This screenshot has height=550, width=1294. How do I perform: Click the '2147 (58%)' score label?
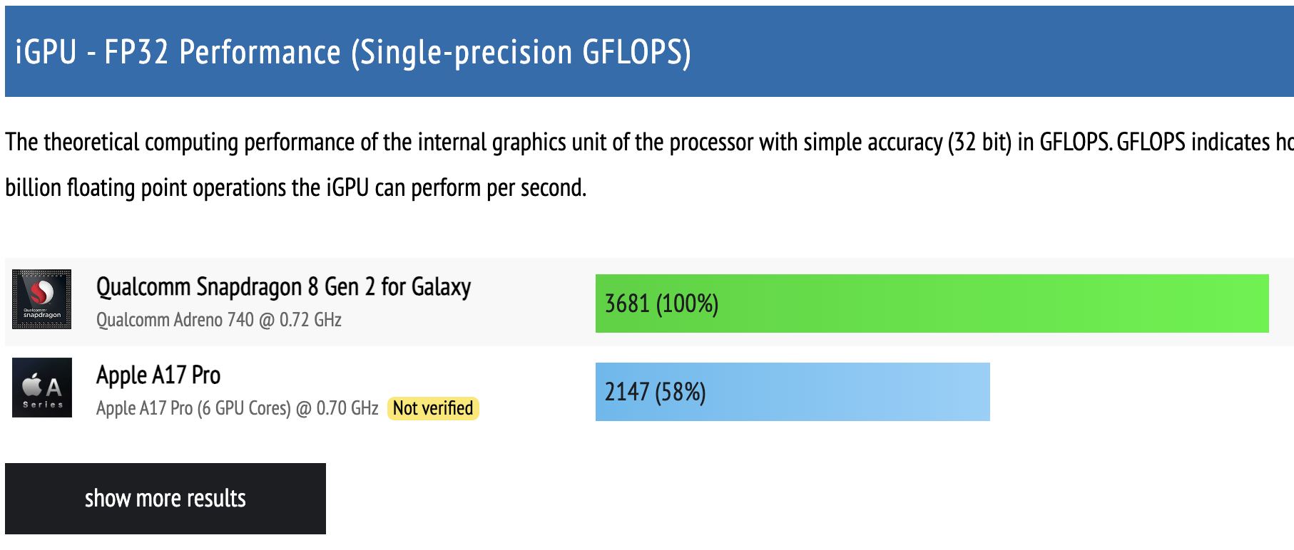click(654, 391)
